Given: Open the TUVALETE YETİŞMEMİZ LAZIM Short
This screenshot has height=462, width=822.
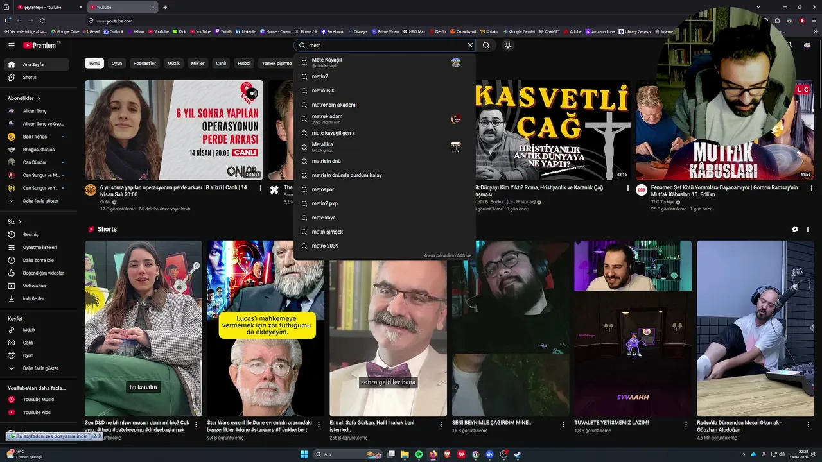Looking at the screenshot, I should (x=633, y=329).
